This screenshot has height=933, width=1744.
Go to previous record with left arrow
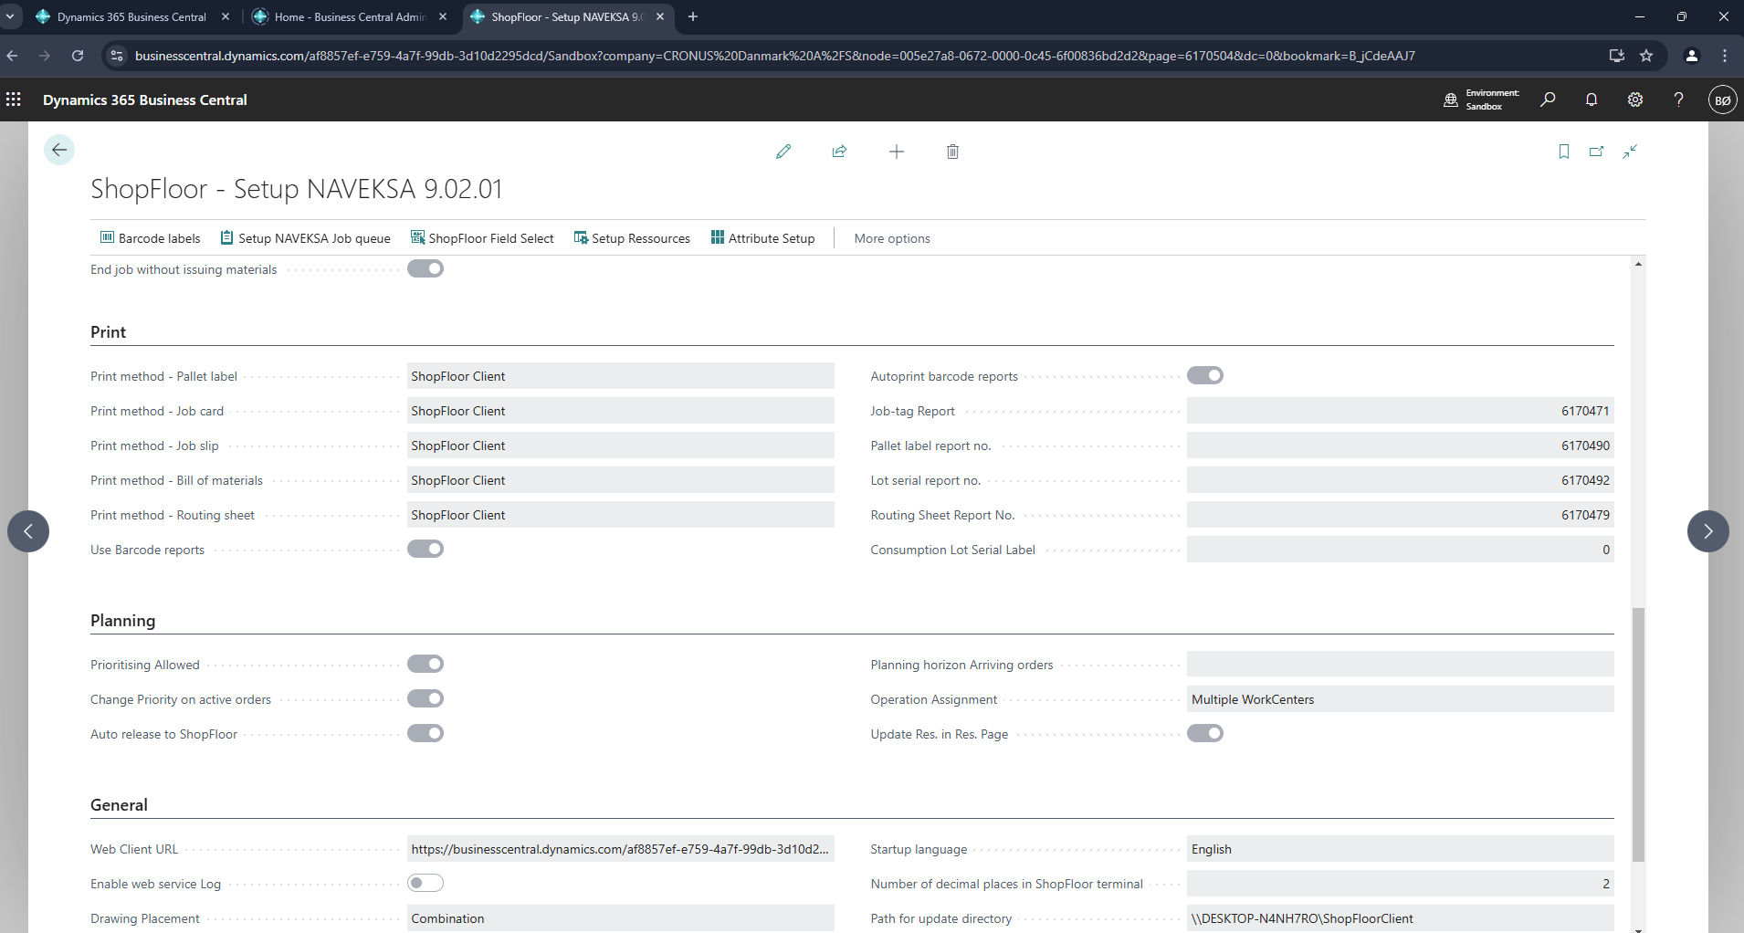tap(28, 531)
